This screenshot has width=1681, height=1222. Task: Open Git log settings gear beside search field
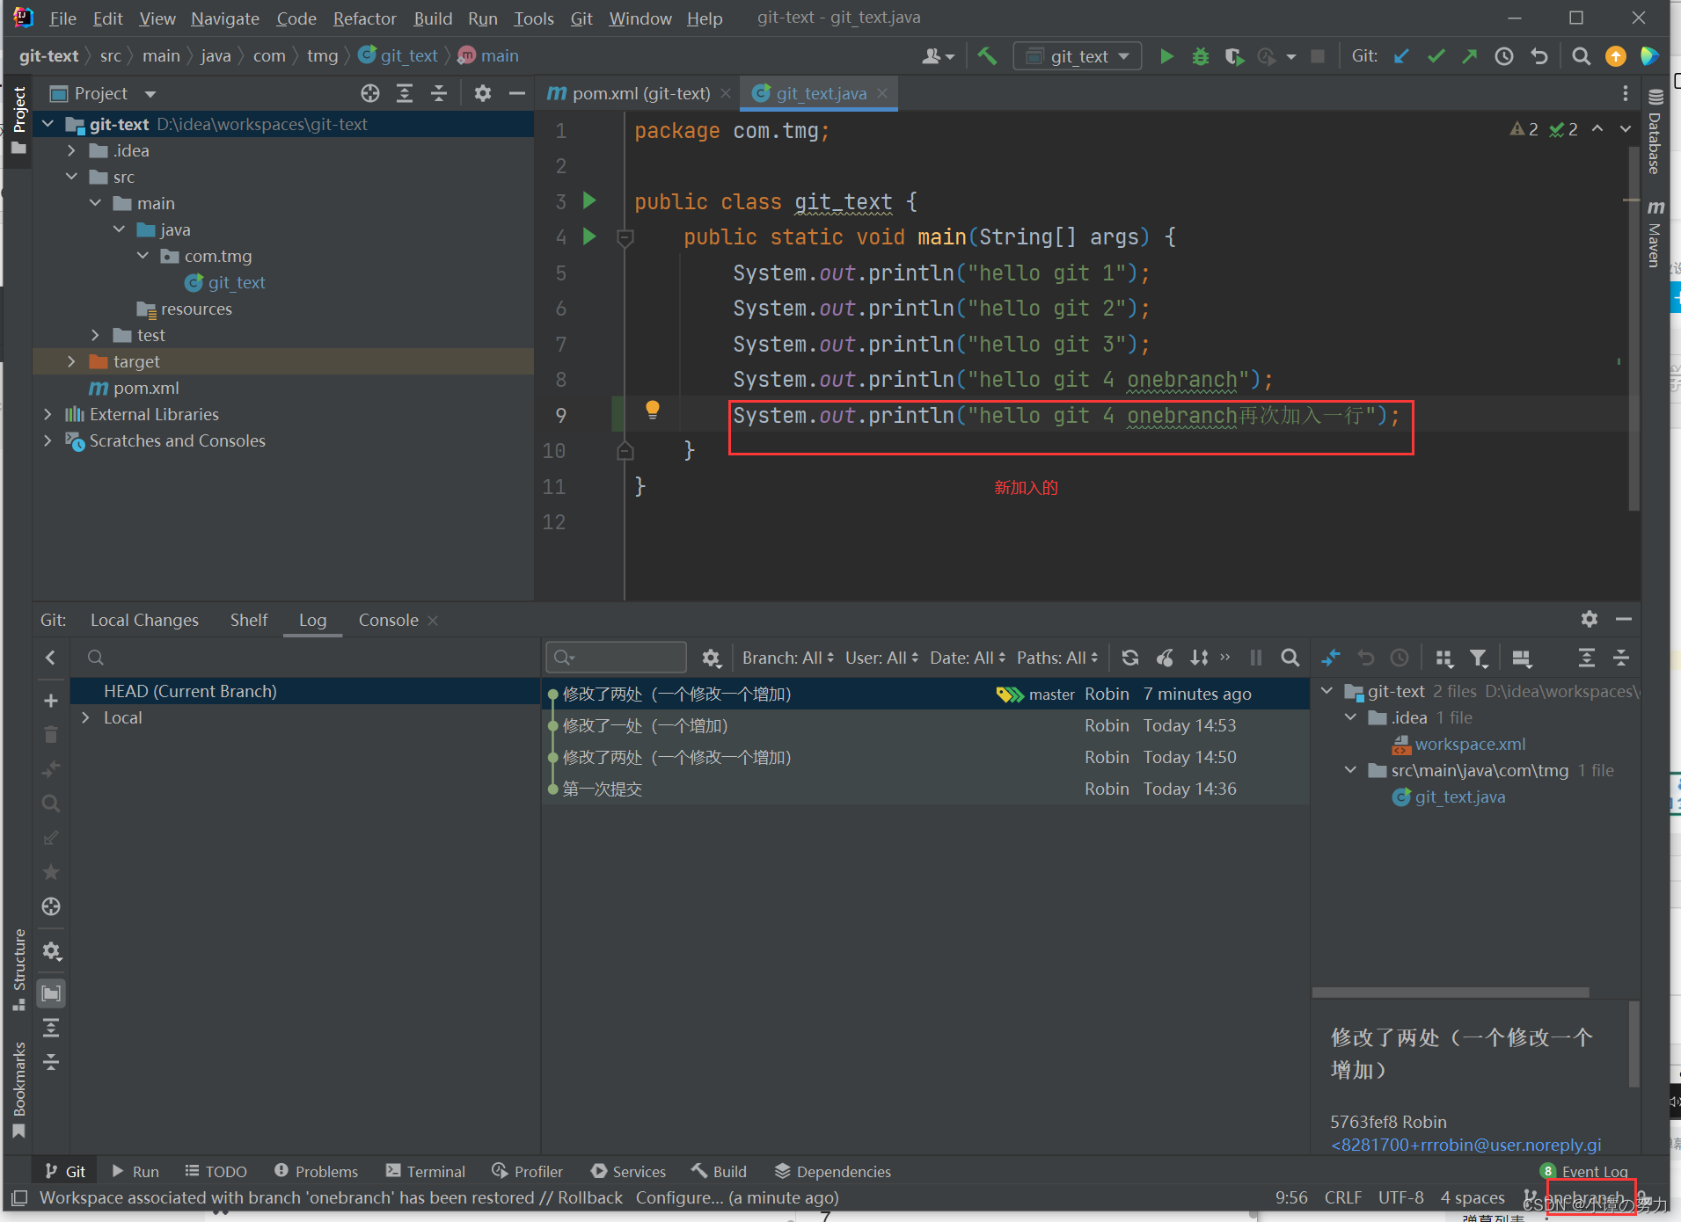coord(711,658)
